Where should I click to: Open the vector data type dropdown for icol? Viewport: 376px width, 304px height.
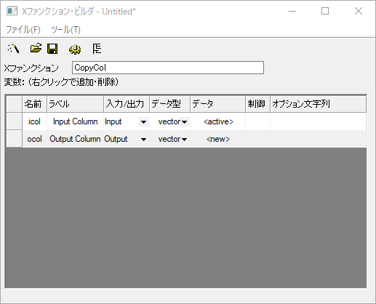pyautogui.click(x=184, y=121)
